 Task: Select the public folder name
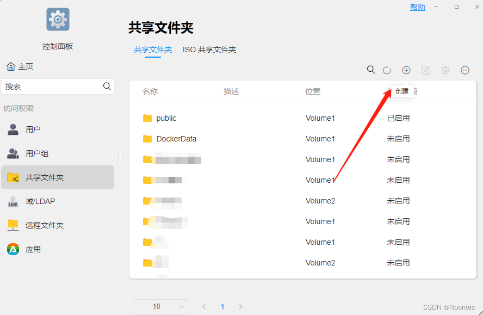[x=166, y=119]
